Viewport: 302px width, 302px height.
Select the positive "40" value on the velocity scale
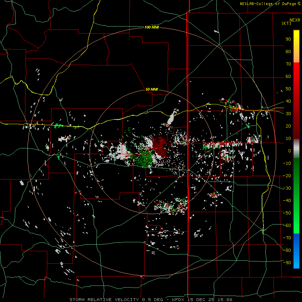[288, 101]
